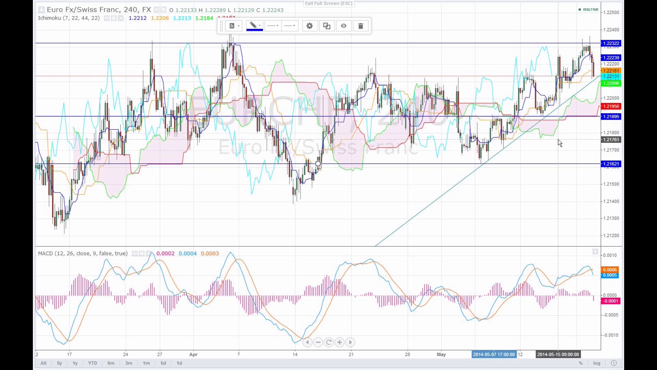Select the 1y time range

pyautogui.click(x=75, y=363)
